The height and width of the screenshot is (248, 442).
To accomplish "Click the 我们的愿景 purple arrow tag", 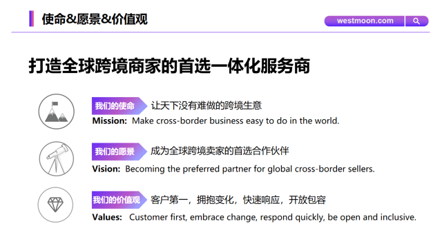I will (x=119, y=152).
